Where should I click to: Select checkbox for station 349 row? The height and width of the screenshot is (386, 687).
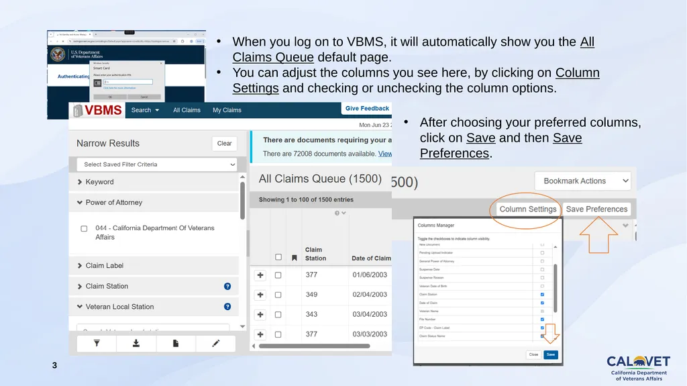pyautogui.click(x=278, y=295)
